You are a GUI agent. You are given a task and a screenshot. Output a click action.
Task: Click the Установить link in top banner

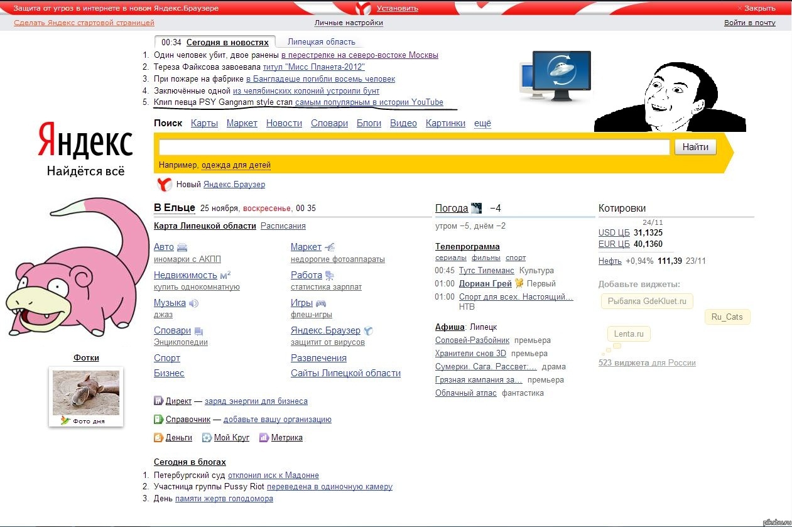397,8
